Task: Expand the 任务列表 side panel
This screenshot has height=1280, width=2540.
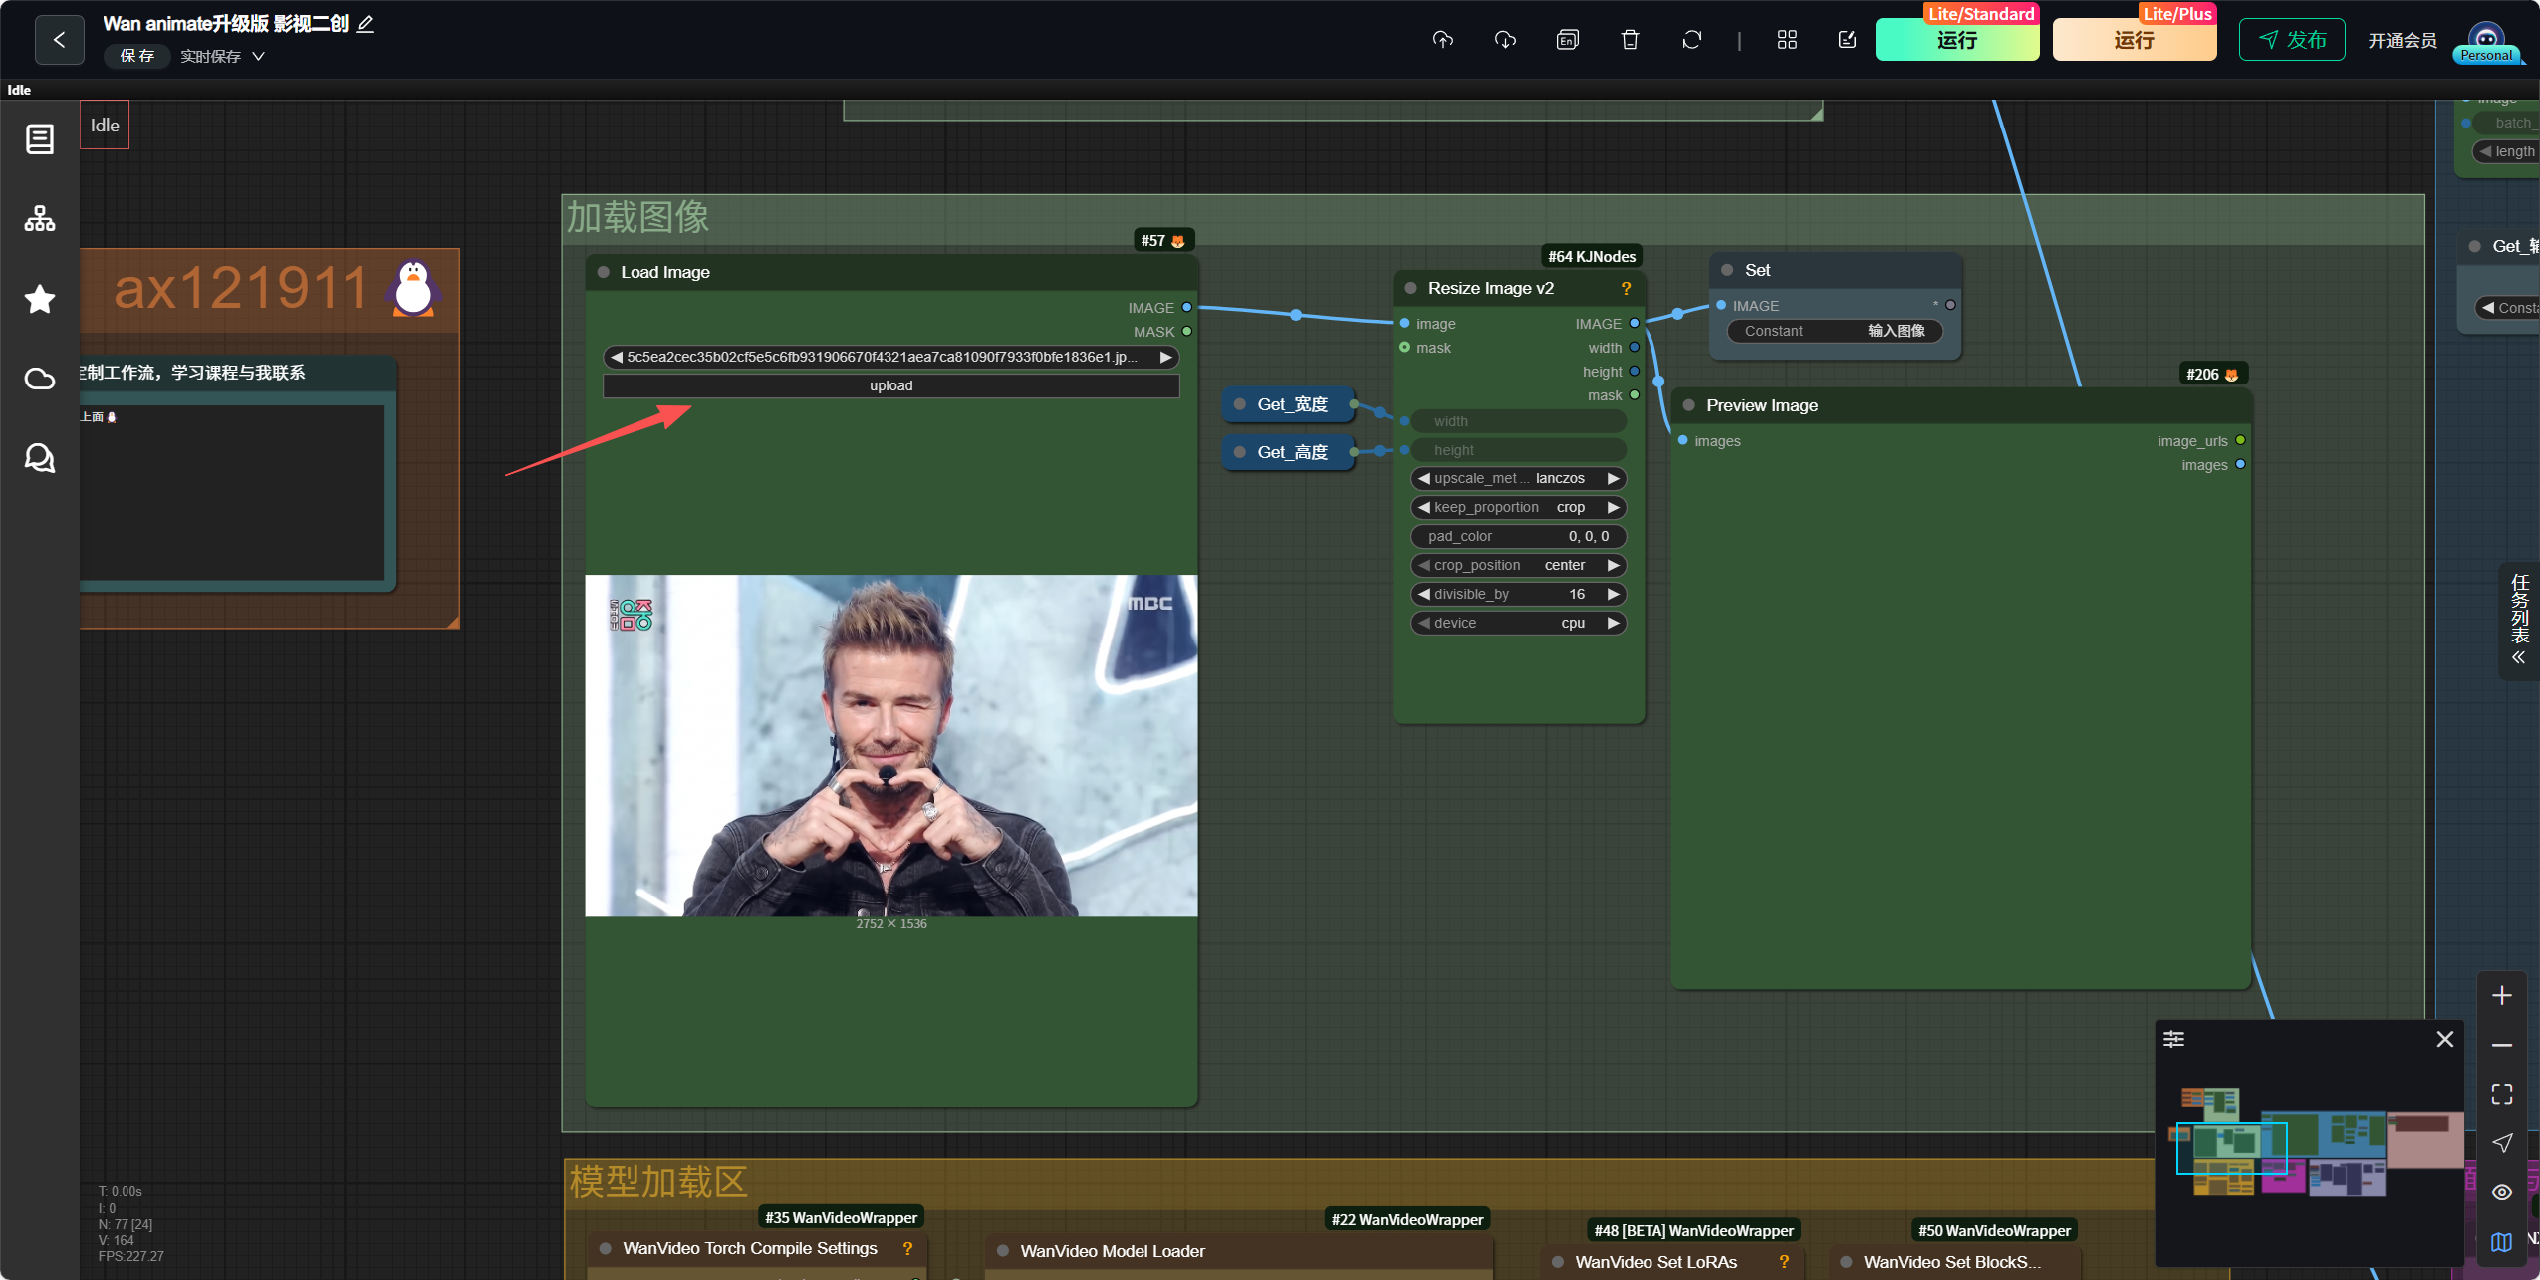Action: pos(2519,620)
